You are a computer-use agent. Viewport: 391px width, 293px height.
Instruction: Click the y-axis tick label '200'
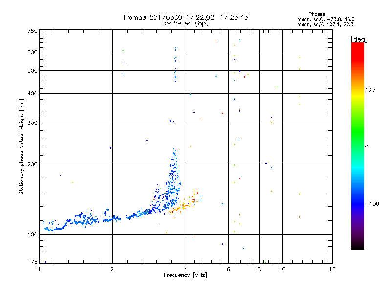(x=32, y=164)
